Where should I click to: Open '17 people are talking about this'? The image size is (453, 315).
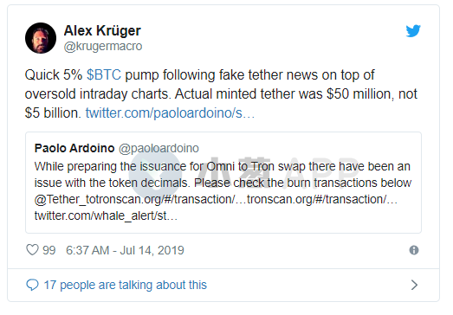click(125, 285)
